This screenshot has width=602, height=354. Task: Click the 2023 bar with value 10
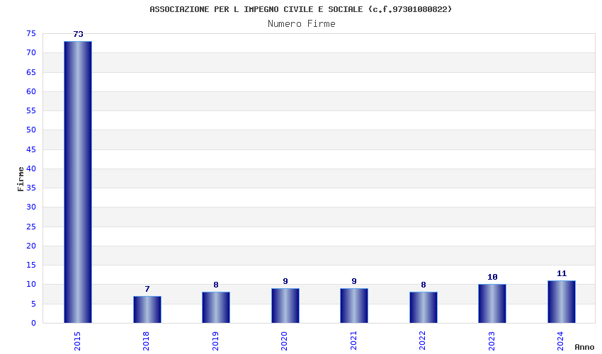click(x=492, y=304)
